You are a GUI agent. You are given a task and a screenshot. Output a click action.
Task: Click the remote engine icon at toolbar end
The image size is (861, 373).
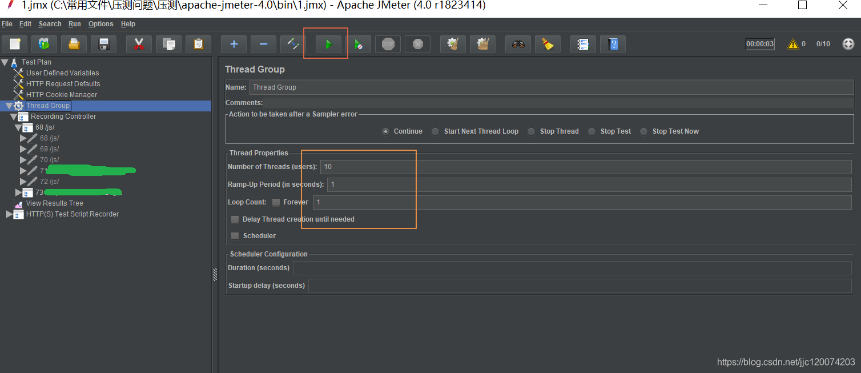tap(848, 44)
